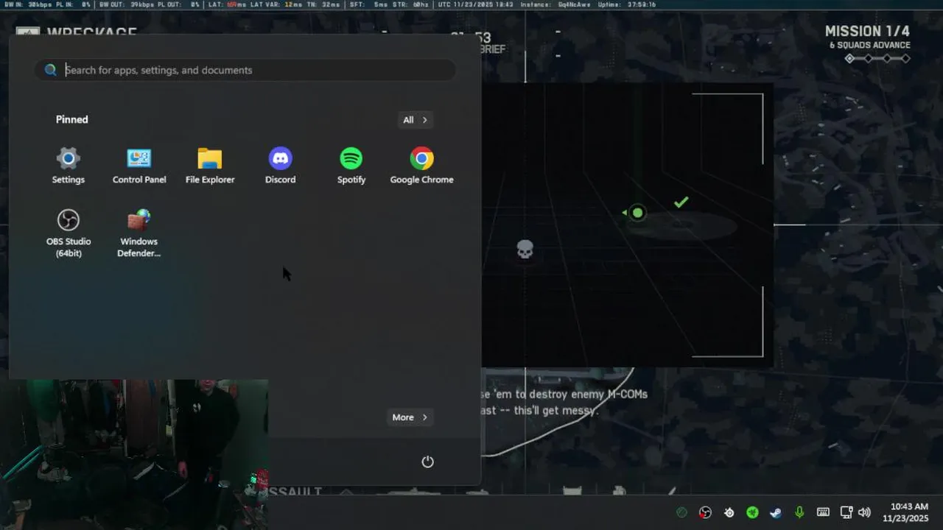Open OBS Studio (64bit)

[69, 233]
